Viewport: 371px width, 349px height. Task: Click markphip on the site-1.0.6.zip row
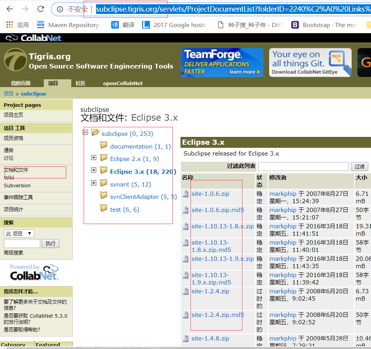(x=283, y=194)
